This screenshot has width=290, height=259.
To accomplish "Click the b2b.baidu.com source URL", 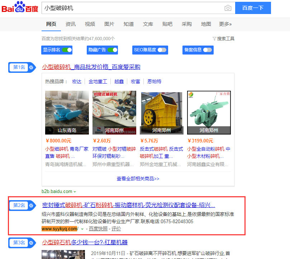I will [x=57, y=192].
